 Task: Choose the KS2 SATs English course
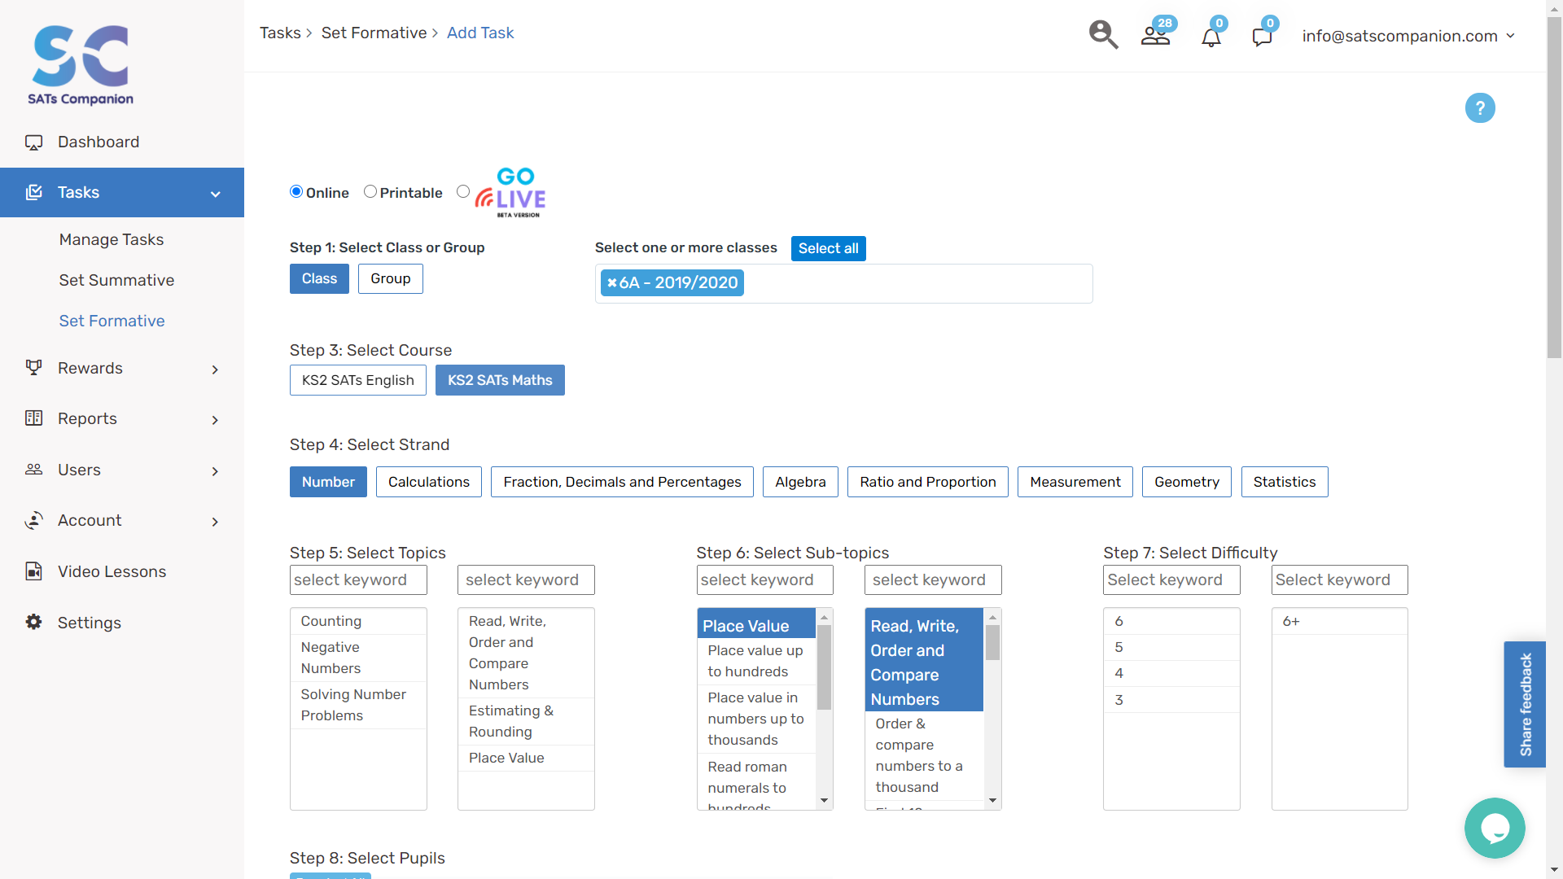click(x=358, y=380)
